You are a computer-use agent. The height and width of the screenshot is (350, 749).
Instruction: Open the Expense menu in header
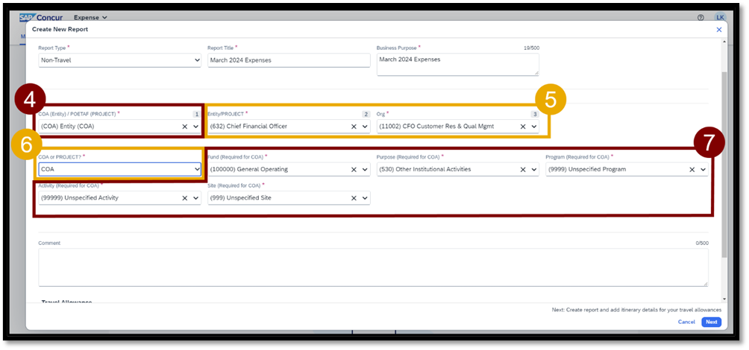[90, 17]
